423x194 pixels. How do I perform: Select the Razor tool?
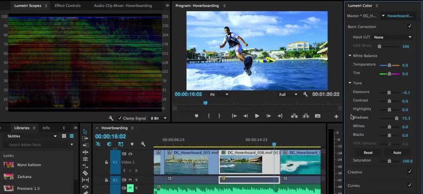(x=86, y=173)
